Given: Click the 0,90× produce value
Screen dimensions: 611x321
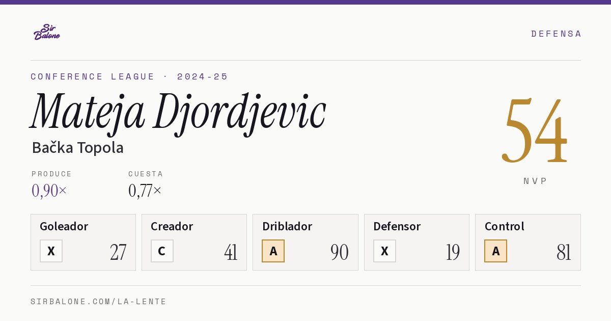Looking at the screenshot, I should point(49,191).
